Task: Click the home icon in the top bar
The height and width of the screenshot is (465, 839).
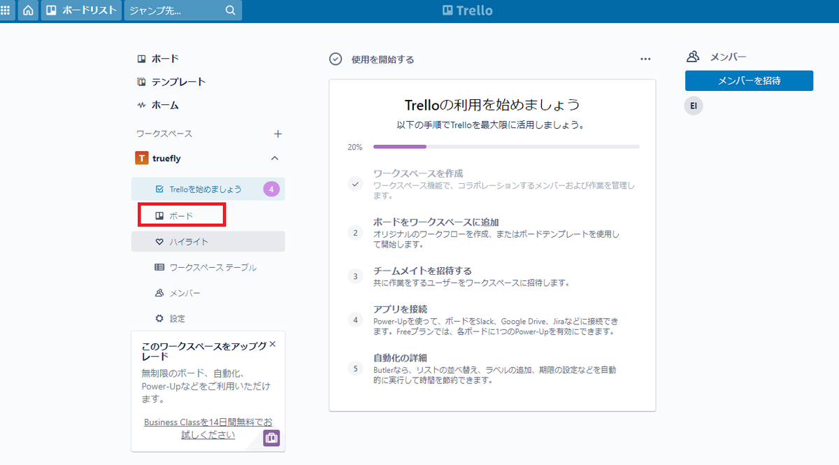Action: 27,10
